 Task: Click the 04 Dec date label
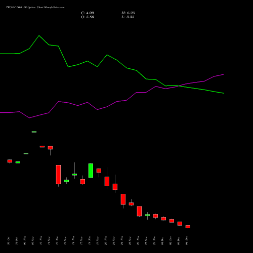187,241
